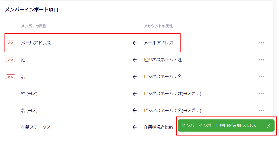
Task: Close the green success notification toast
Action: coord(268,126)
